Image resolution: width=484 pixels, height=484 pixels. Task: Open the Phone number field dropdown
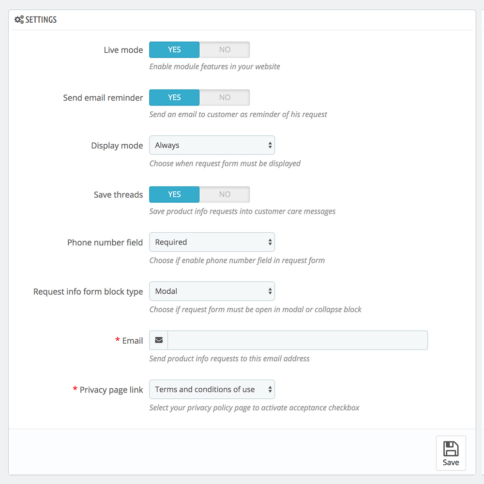212,242
